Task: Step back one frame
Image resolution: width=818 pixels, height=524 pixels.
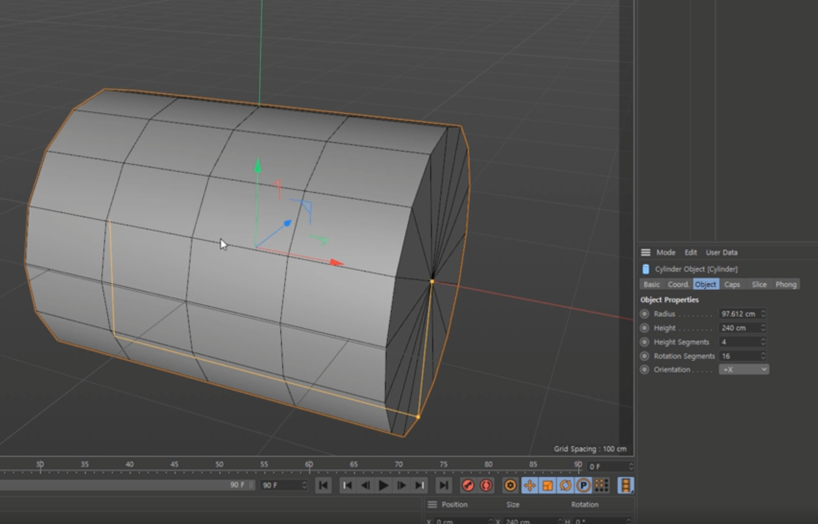Action: [365, 485]
